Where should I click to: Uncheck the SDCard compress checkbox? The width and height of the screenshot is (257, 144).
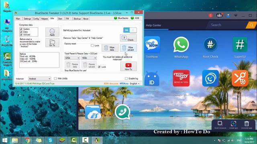pos(21,35)
